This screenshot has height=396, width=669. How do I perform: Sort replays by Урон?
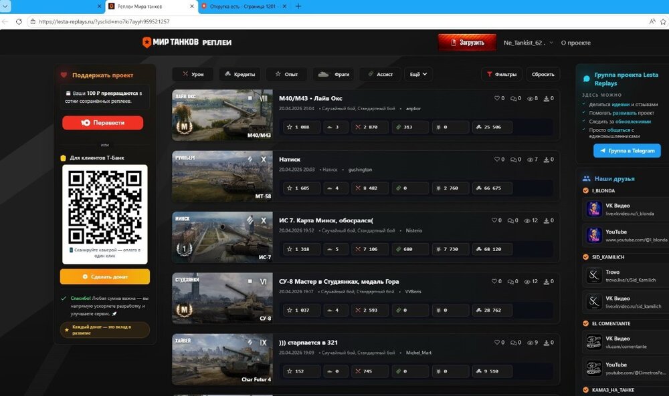193,74
